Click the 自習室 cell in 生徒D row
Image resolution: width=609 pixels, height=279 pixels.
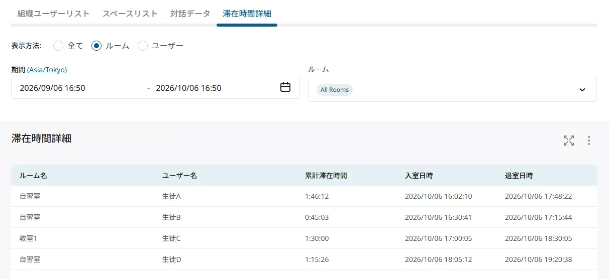30,259
